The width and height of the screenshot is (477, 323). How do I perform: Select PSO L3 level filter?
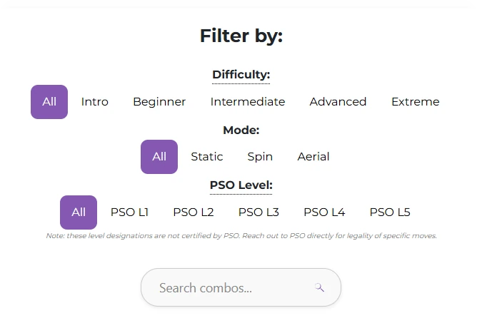point(258,212)
